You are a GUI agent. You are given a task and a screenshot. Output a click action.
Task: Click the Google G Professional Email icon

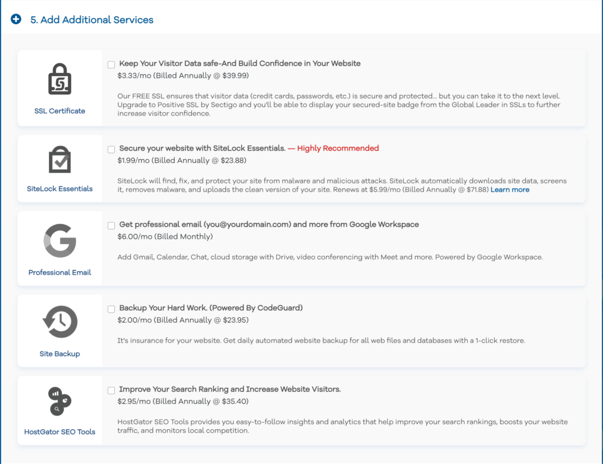59,241
